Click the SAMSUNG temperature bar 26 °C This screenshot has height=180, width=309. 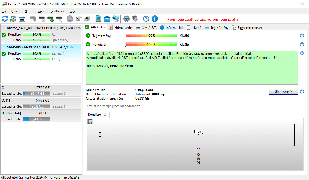pyautogui.click(x=37, y=59)
